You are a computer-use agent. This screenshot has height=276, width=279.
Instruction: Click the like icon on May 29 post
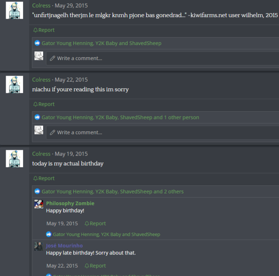[37, 43]
